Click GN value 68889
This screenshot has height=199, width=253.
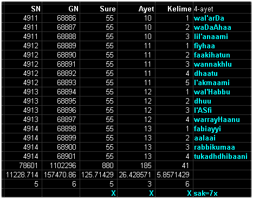coord(67,46)
